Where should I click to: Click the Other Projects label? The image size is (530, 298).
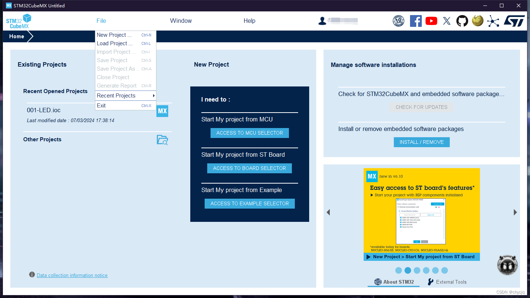click(x=42, y=139)
